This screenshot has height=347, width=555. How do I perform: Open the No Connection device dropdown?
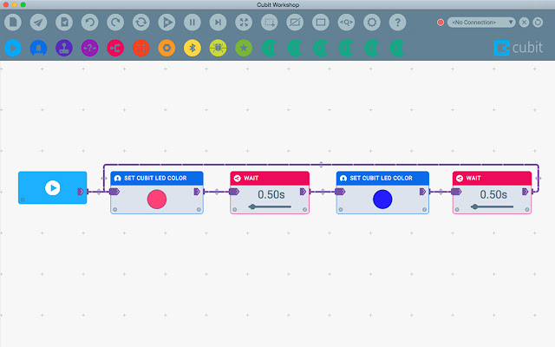click(x=481, y=23)
